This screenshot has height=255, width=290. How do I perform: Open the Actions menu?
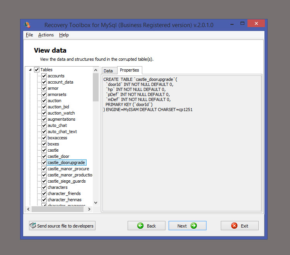(46, 35)
